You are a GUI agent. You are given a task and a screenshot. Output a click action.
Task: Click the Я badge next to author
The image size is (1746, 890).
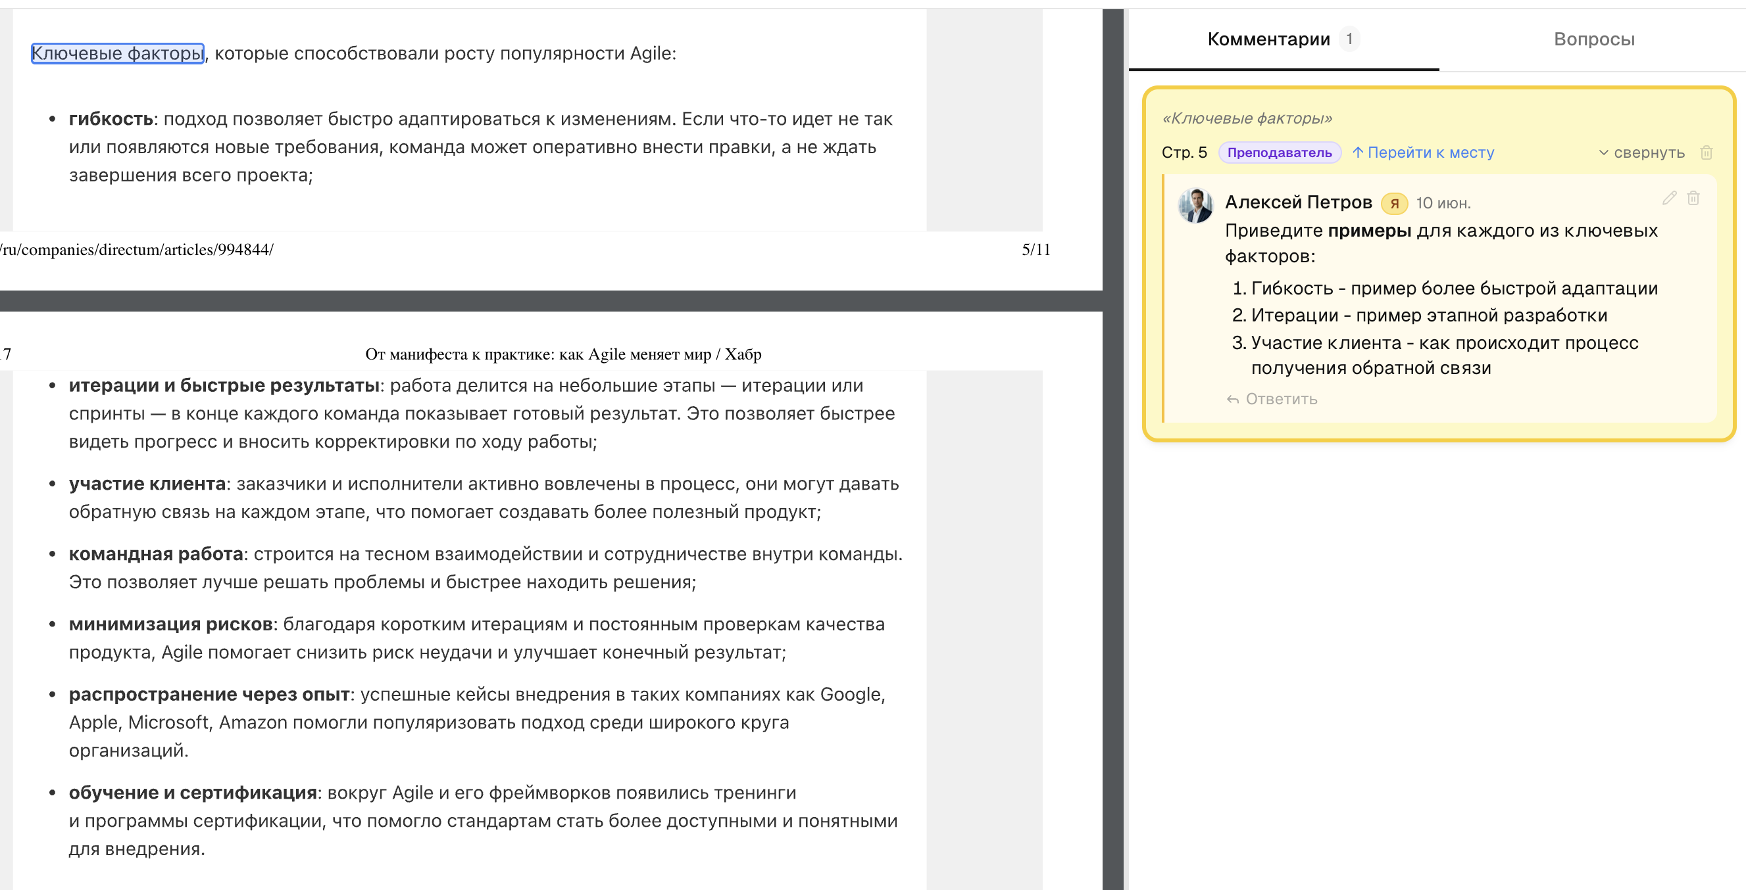click(1393, 203)
